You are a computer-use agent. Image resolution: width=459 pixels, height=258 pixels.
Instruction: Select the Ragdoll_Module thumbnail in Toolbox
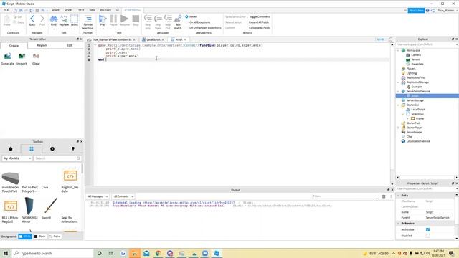(x=70, y=176)
